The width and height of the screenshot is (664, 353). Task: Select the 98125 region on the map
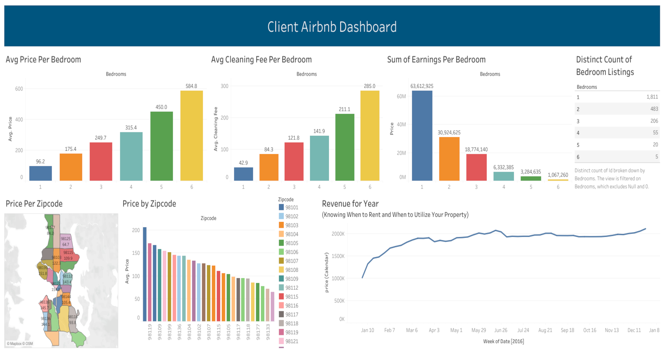(x=66, y=241)
